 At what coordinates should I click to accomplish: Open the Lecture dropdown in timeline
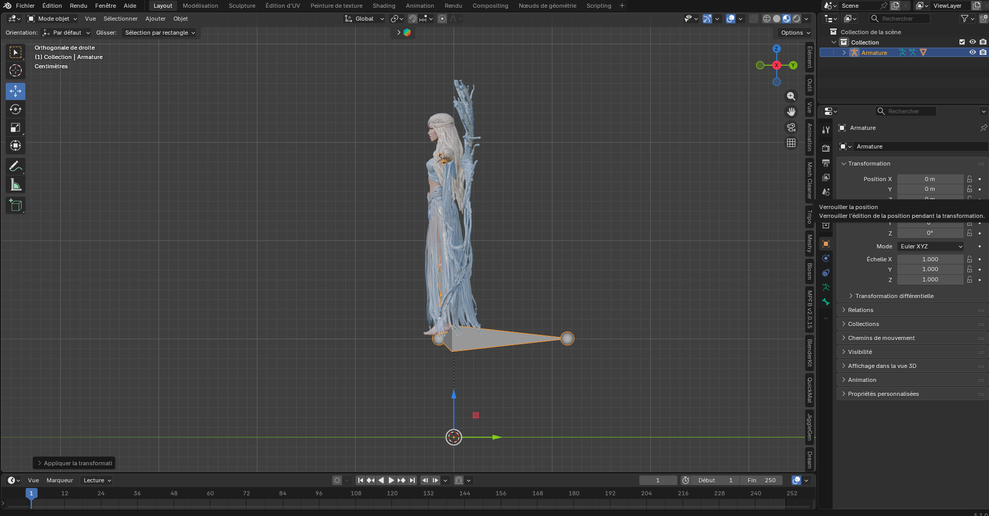97,480
